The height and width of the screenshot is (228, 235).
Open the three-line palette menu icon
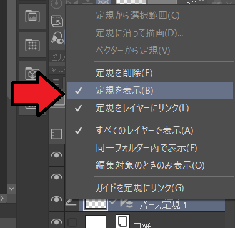56,82
